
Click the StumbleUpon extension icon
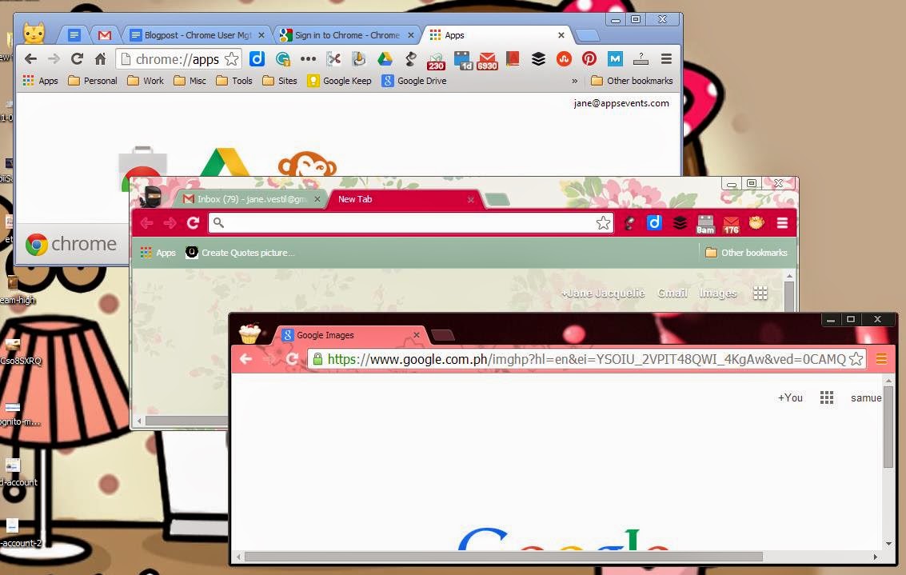[564, 59]
